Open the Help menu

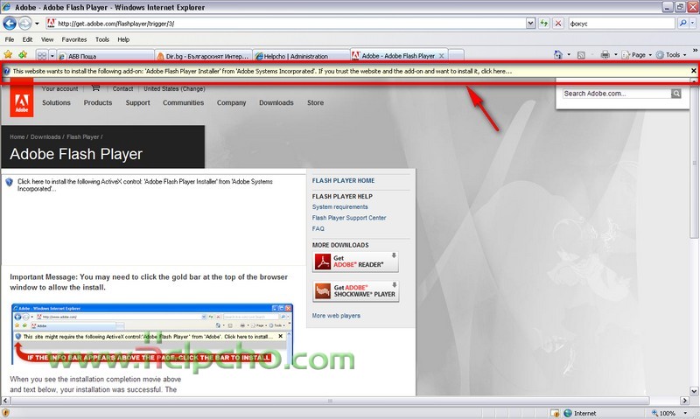pos(123,39)
